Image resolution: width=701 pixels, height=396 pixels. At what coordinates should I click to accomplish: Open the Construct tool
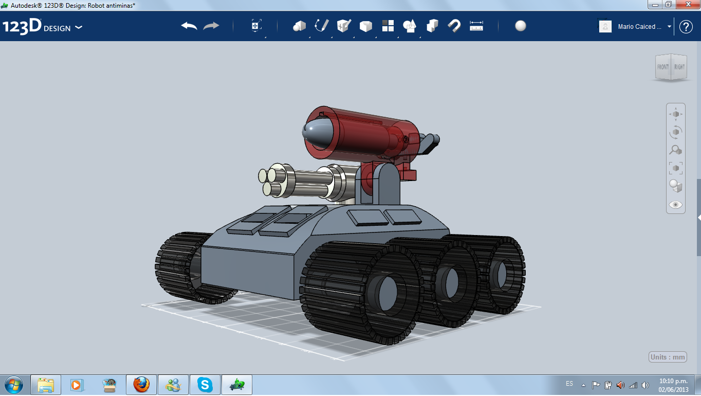pyautogui.click(x=344, y=26)
